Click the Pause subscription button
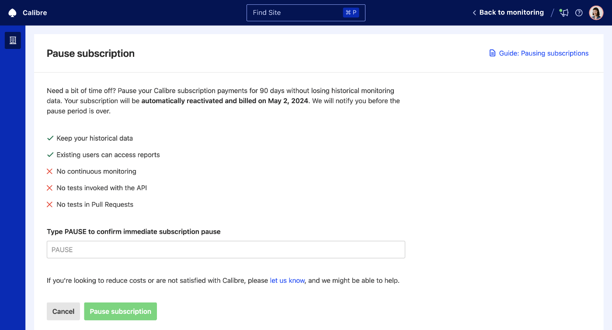Image resolution: width=612 pixels, height=330 pixels. (x=120, y=311)
